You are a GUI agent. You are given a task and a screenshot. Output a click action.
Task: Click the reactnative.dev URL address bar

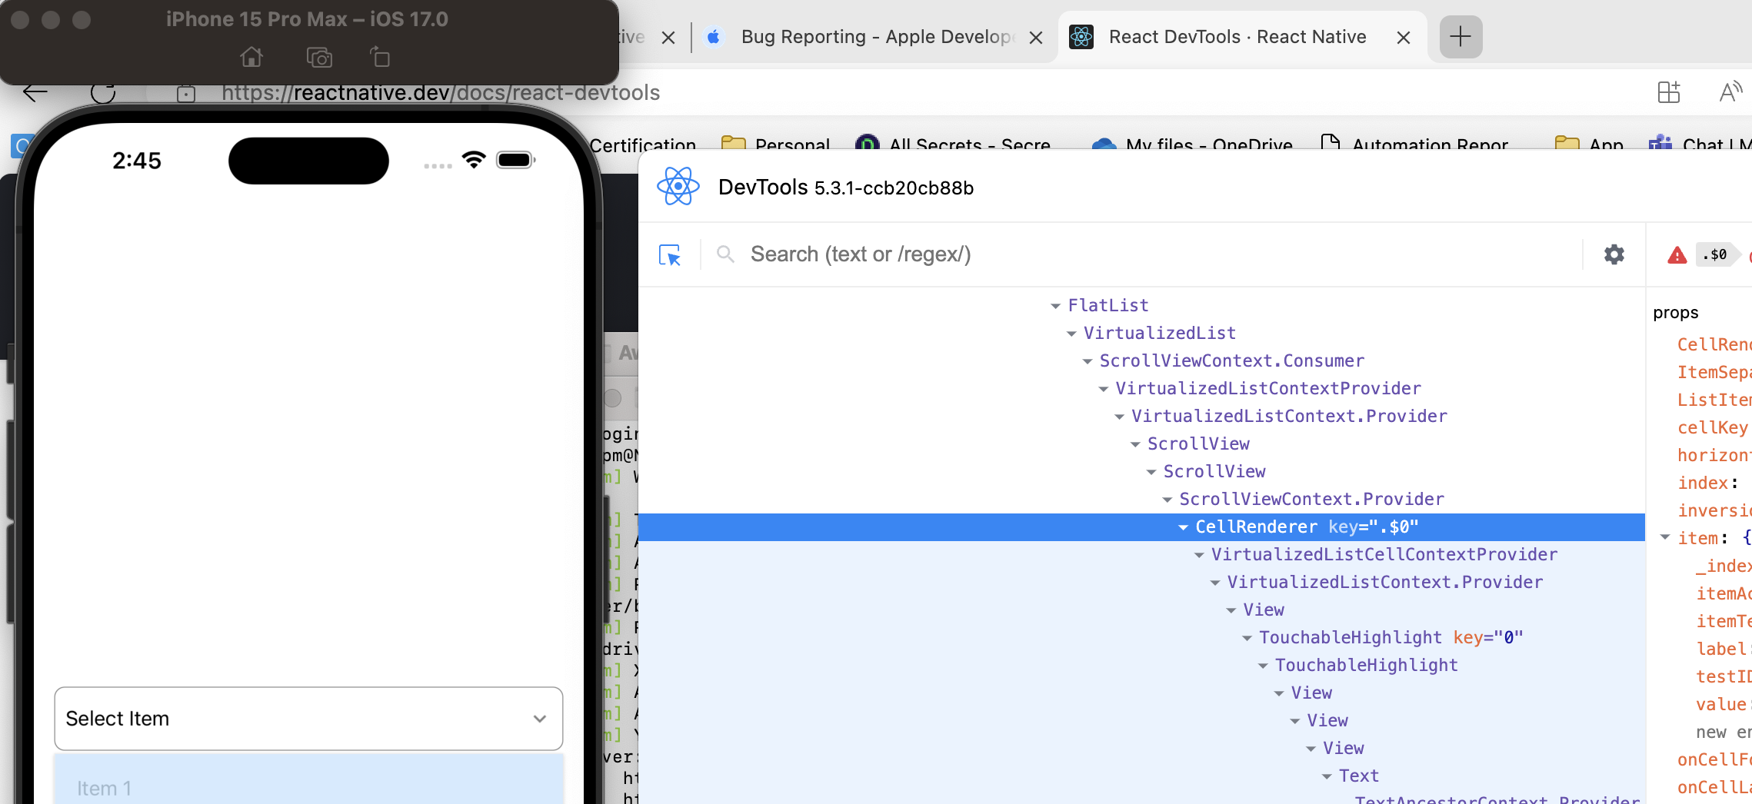pyautogui.click(x=441, y=92)
